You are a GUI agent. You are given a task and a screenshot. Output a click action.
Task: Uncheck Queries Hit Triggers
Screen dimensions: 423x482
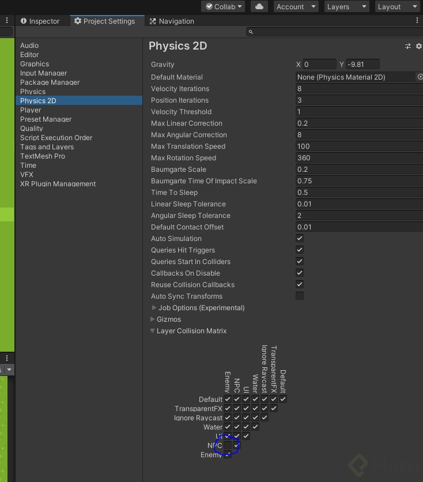(300, 250)
